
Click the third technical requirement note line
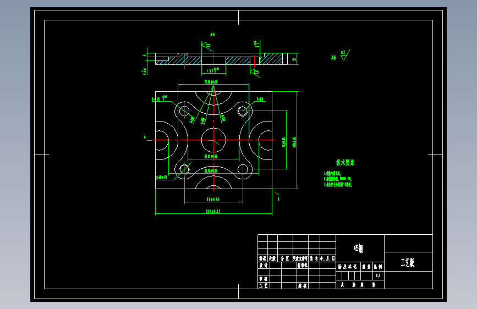tap(338, 184)
